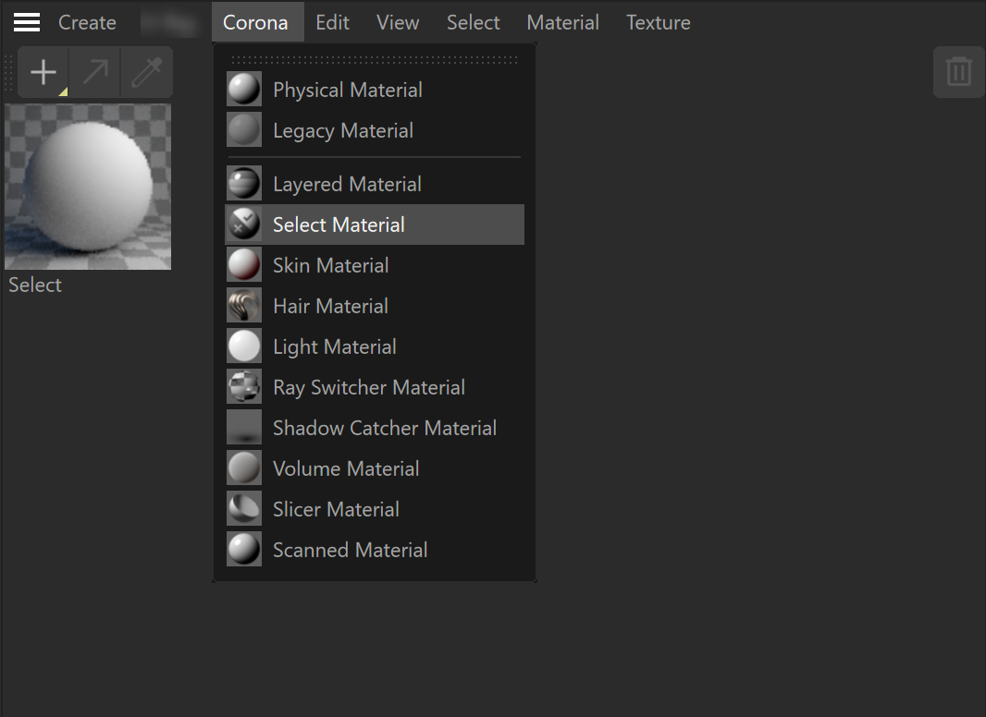Image resolution: width=986 pixels, height=717 pixels.
Task: Open the Select menu in menu bar
Action: pyautogui.click(x=474, y=22)
